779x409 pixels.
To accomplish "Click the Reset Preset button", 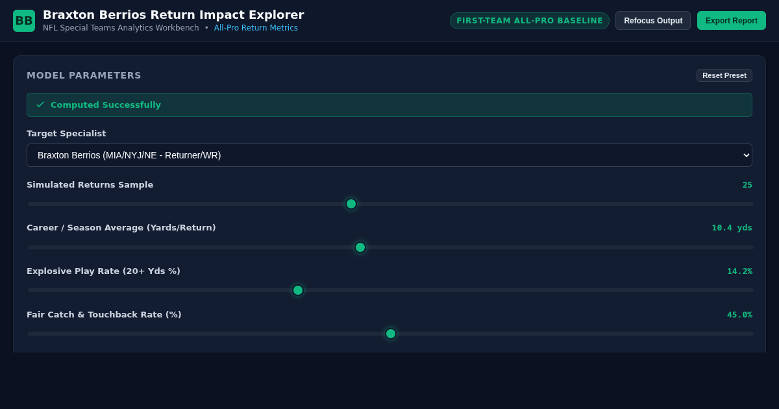I will [724, 75].
